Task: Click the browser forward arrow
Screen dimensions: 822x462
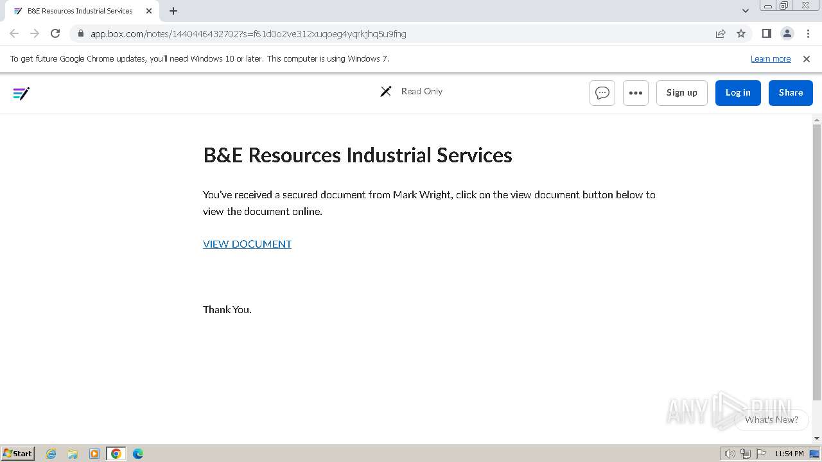Action: pyautogui.click(x=35, y=33)
